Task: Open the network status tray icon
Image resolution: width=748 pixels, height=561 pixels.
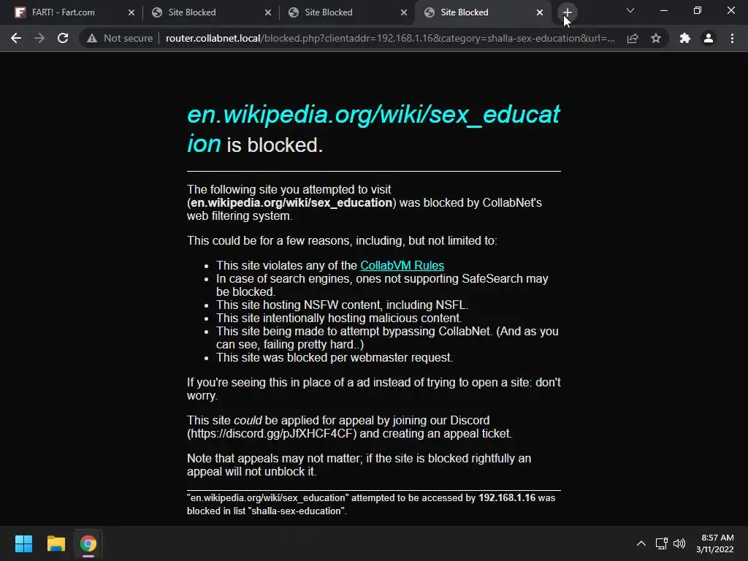Action: pyautogui.click(x=661, y=543)
